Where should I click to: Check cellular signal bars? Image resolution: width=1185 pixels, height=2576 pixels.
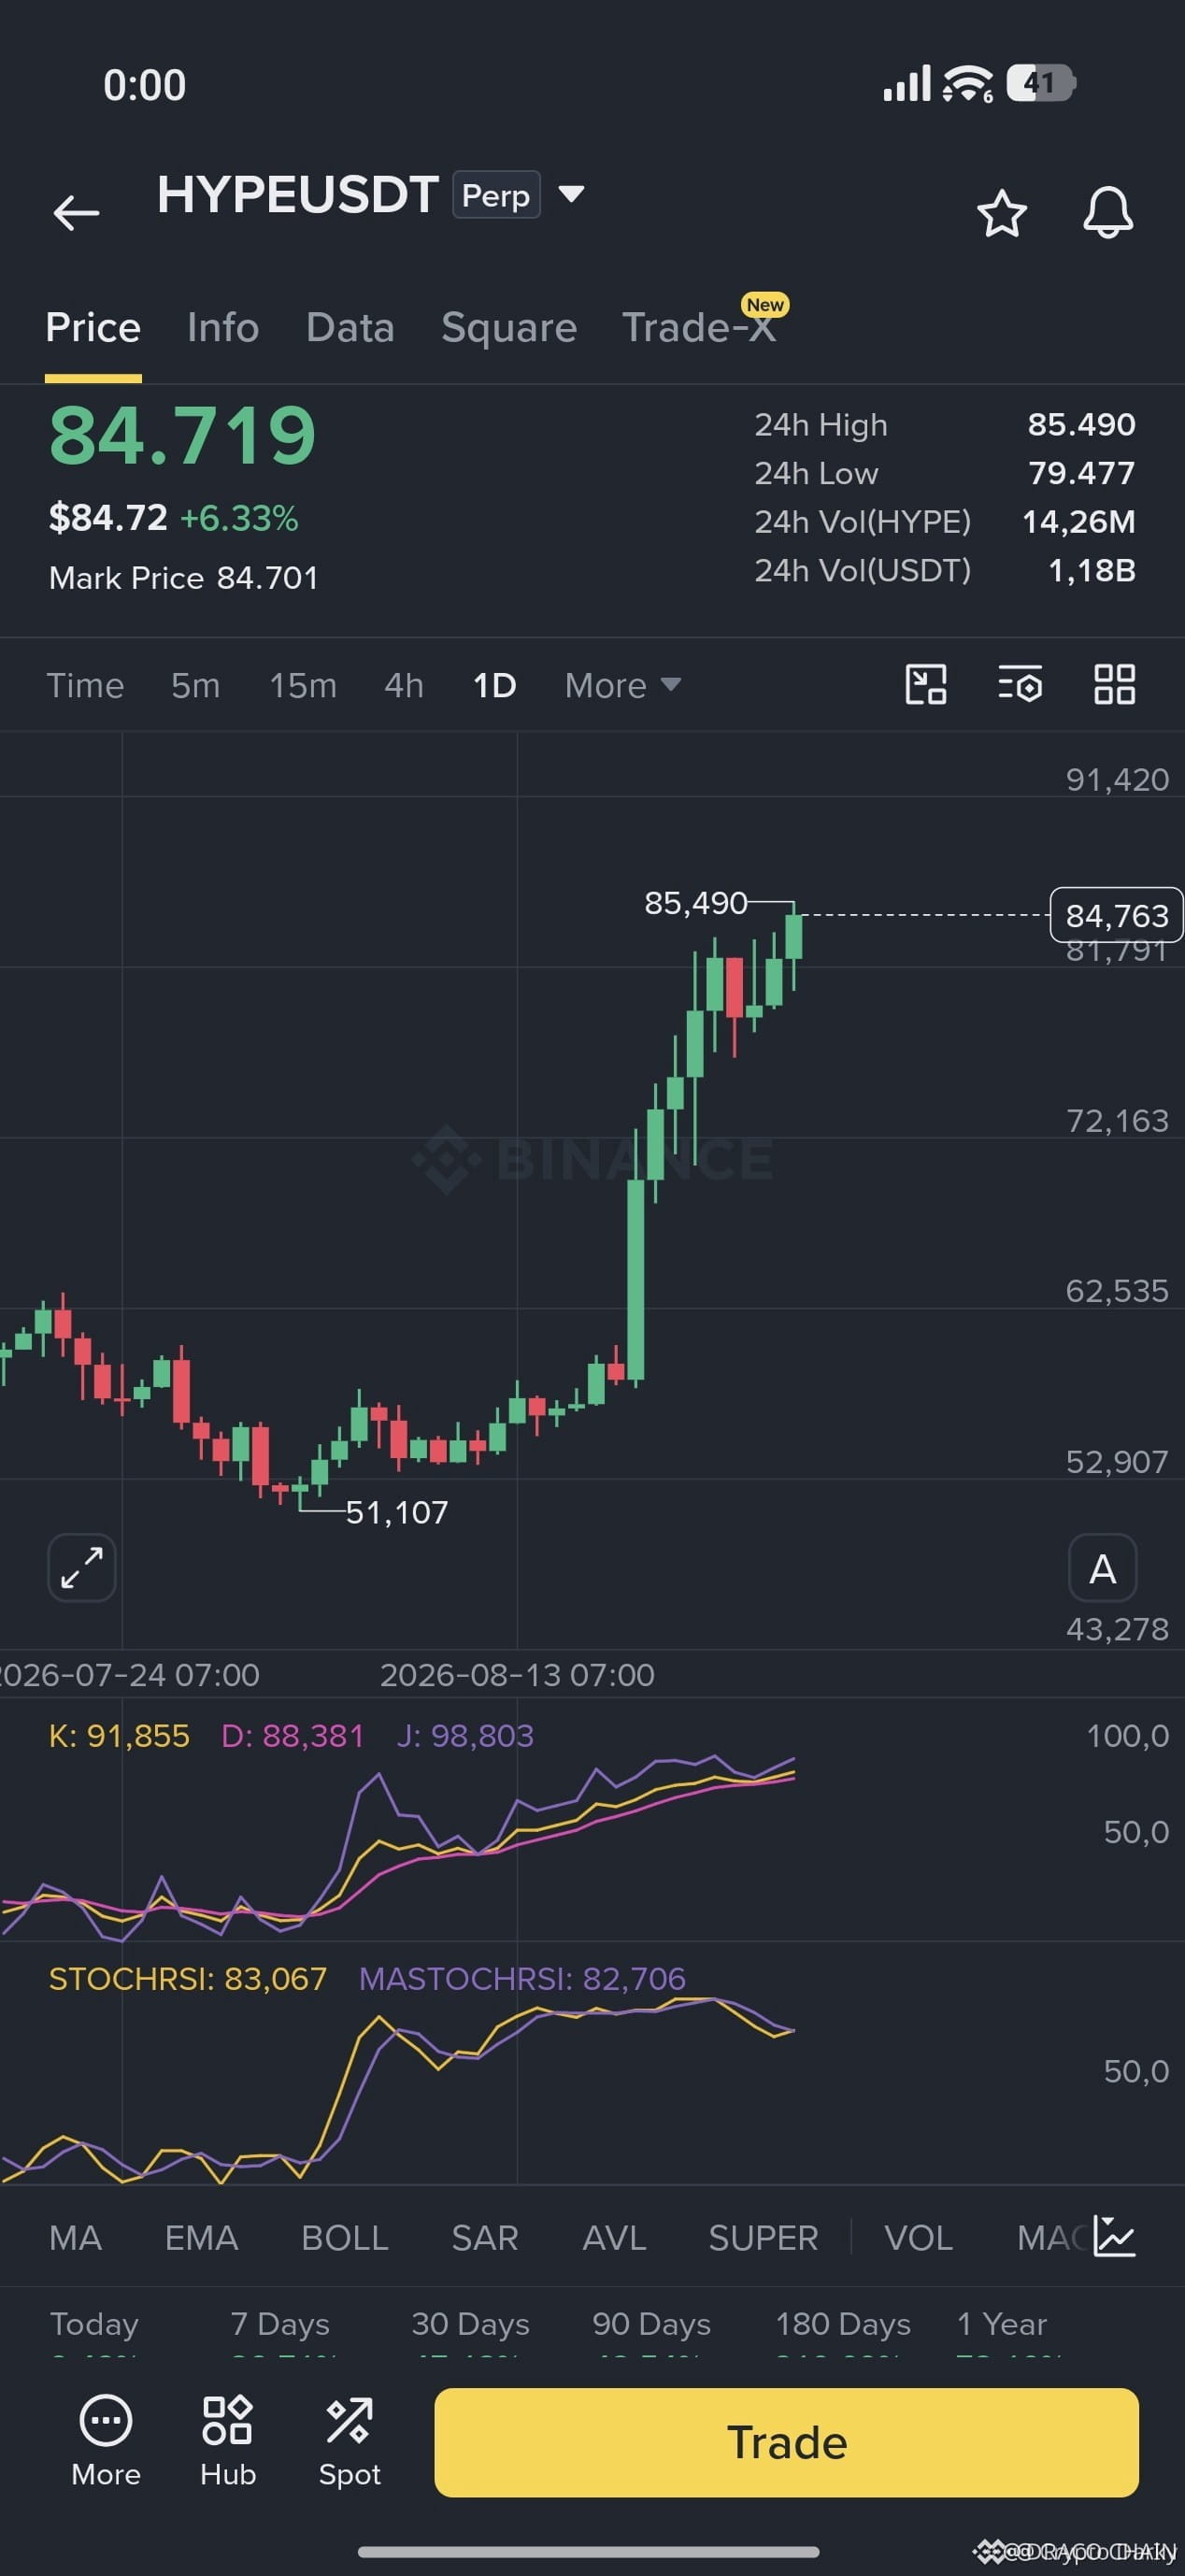point(907,84)
